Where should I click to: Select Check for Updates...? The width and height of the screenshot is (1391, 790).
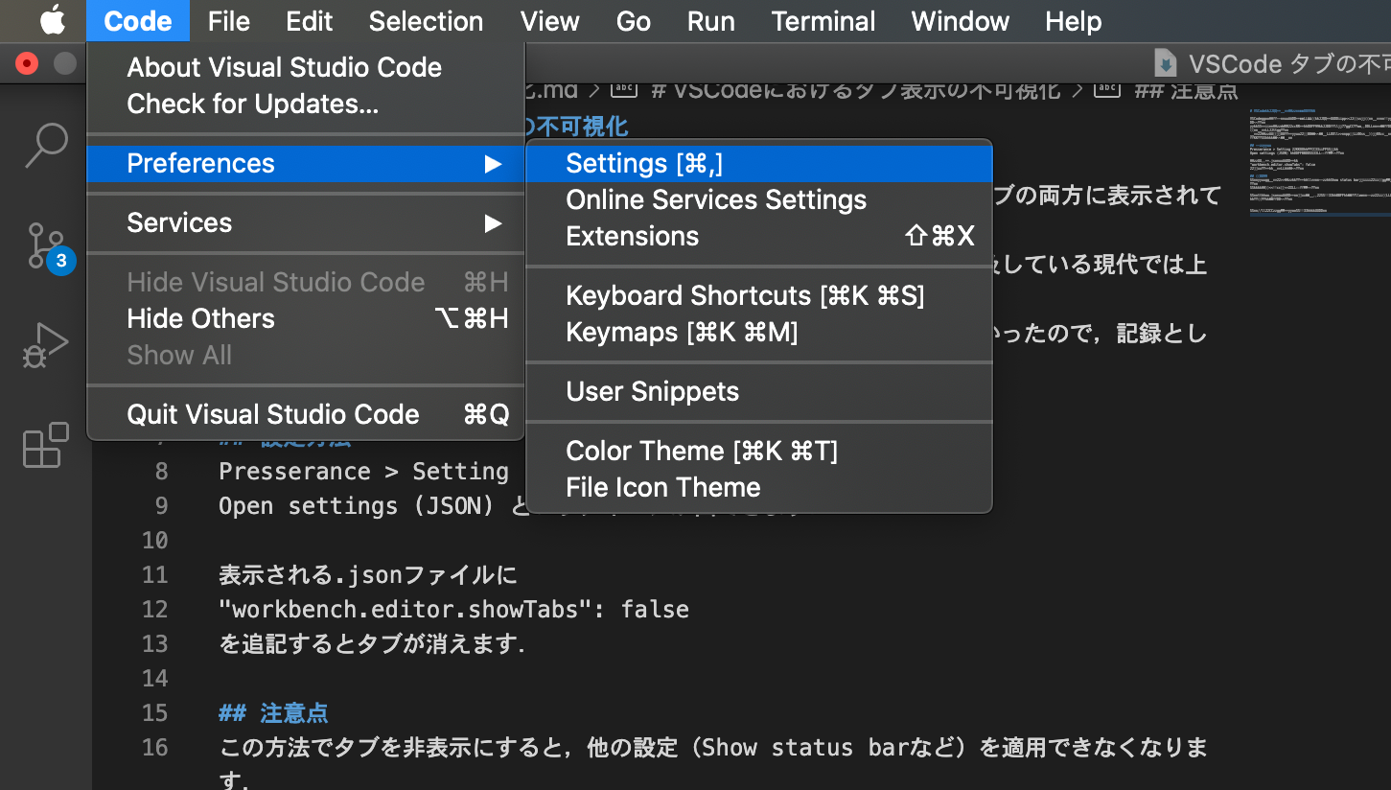click(x=306, y=104)
